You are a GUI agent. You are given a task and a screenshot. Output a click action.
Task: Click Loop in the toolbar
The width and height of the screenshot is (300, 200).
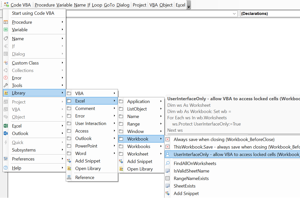click(x=97, y=5)
